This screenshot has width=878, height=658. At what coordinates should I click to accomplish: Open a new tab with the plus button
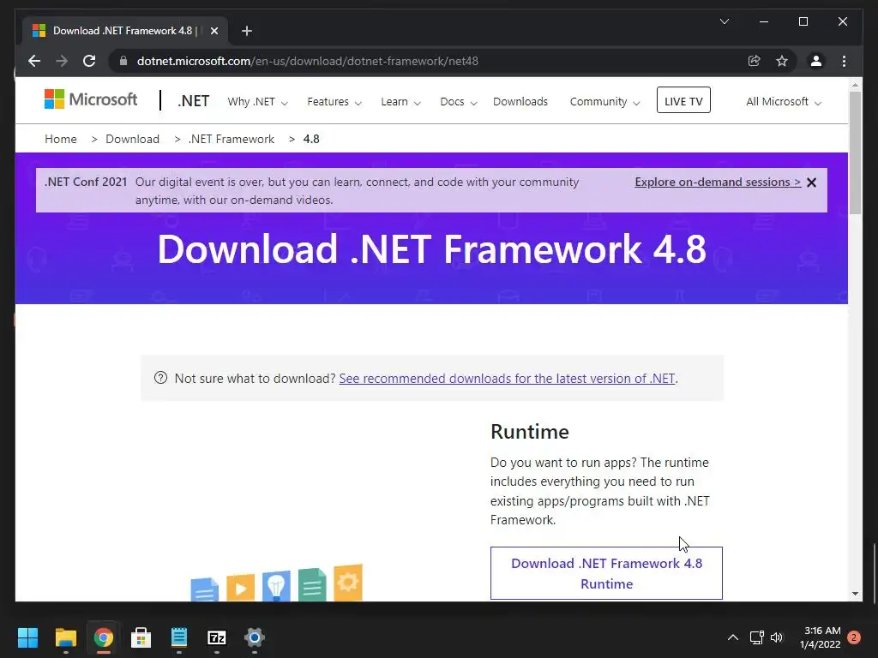246,31
